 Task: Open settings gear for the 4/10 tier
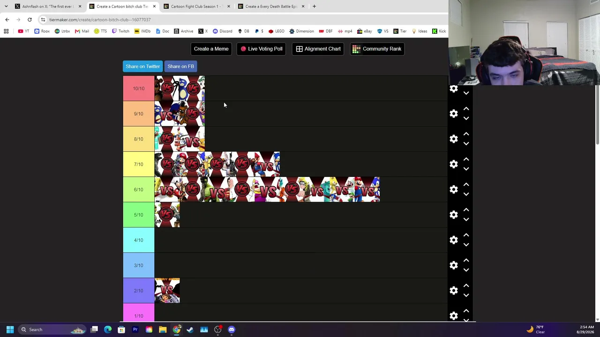pyautogui.click(x=454, y=240)
